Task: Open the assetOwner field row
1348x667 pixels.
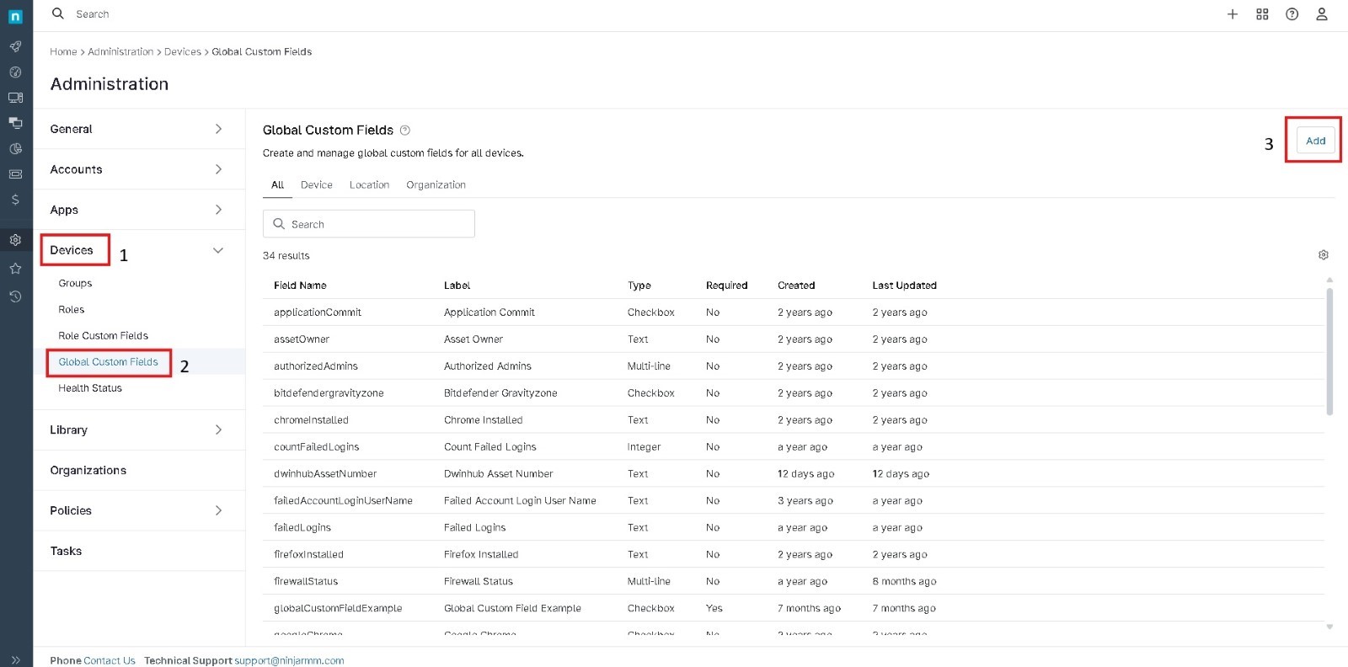Action: pyautogui.click(x=794, y=339)
